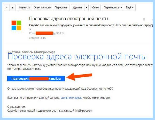Go to previous message with up arrow
The width and height of the screenshot is (155, 120).
pos(7,8)
